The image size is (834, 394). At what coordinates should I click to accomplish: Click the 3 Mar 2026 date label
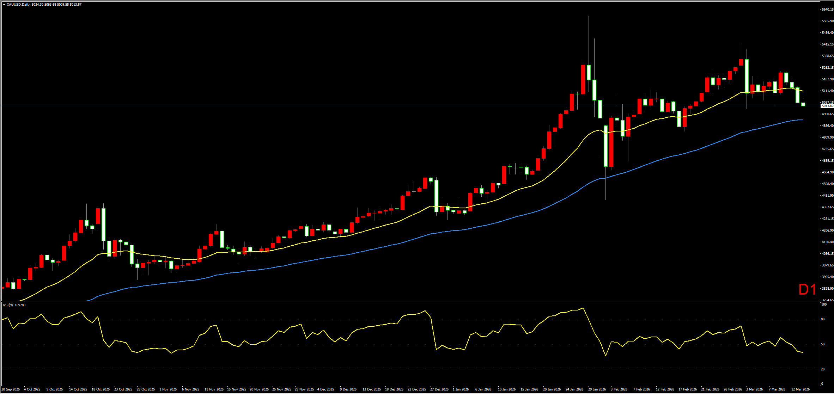click(754, 389)
